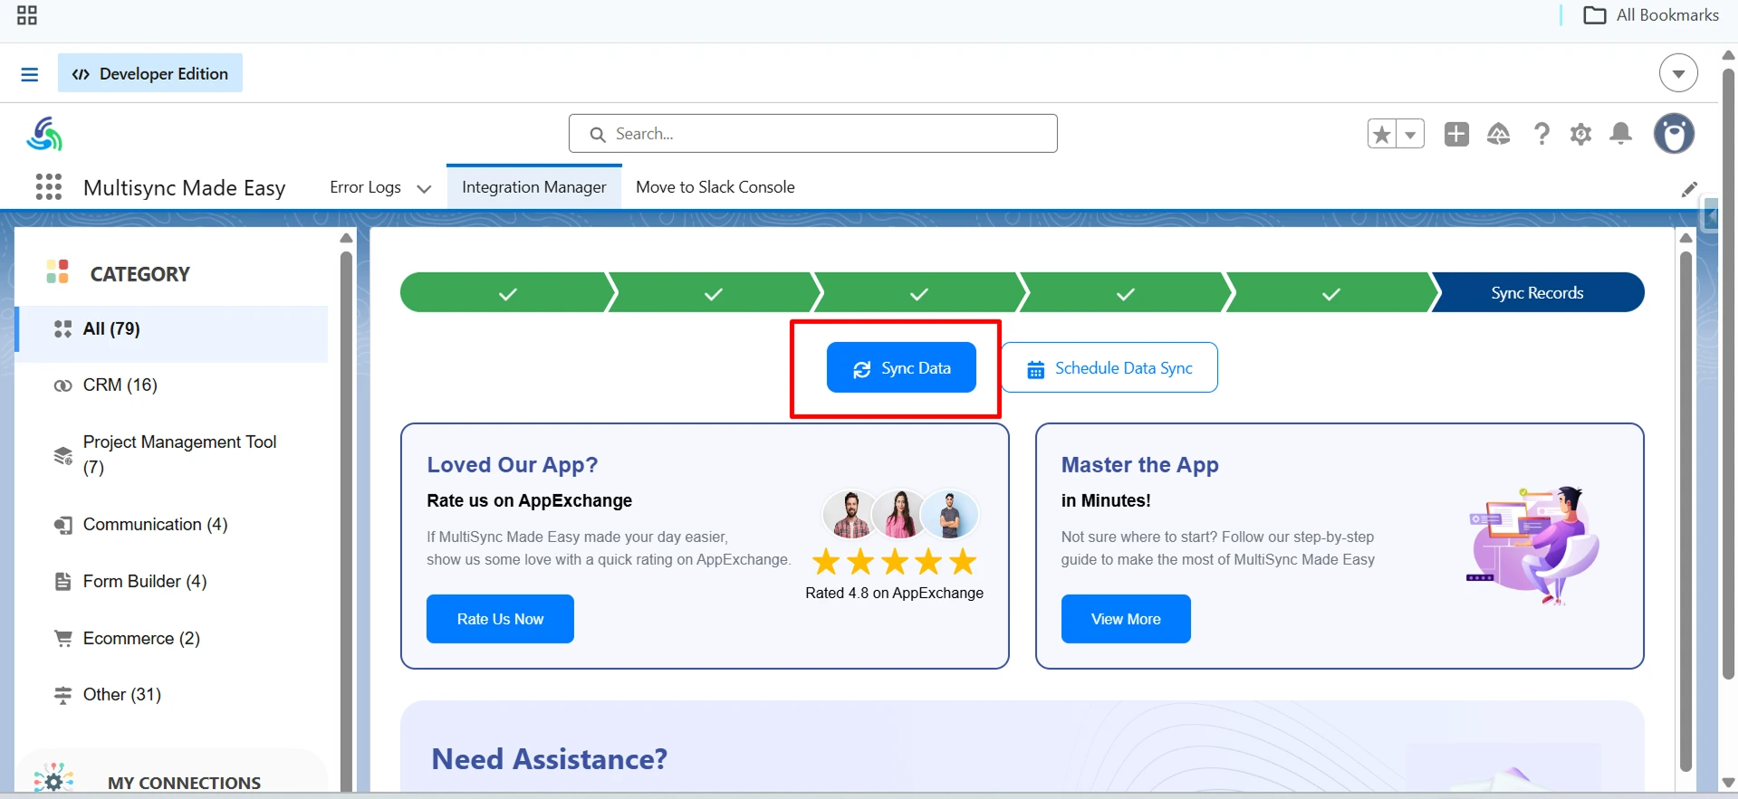This screenshot has width=1738, height=799.
Task: Open the Help question mark icon
Action: [1541, 134]
